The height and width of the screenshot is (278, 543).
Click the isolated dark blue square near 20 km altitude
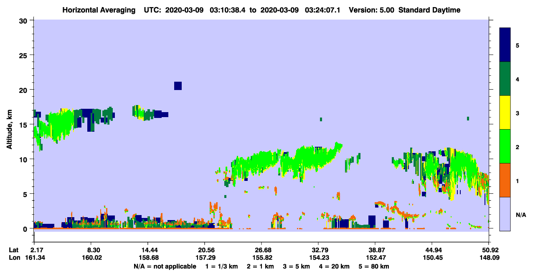(178, 86)
